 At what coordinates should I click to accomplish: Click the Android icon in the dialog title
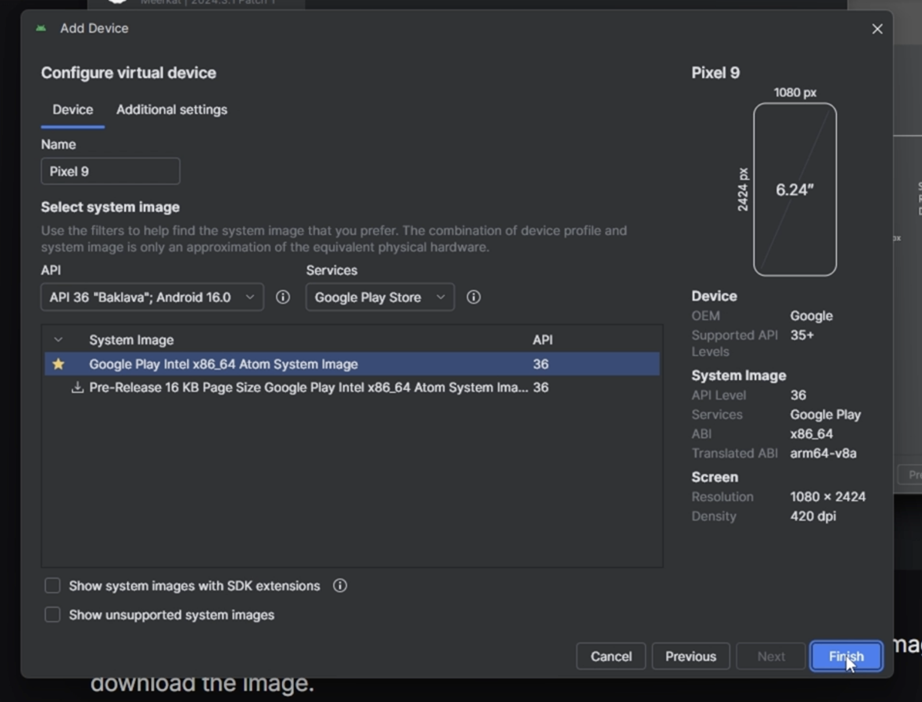41,28
